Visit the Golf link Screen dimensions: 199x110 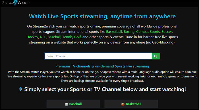pyautogui.click(x=77, y=37)
